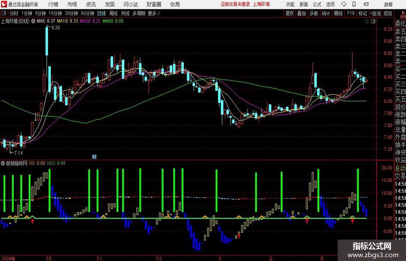Switch to the 月线 monthly tab
406x261 pixels.
tap(125, 13)
